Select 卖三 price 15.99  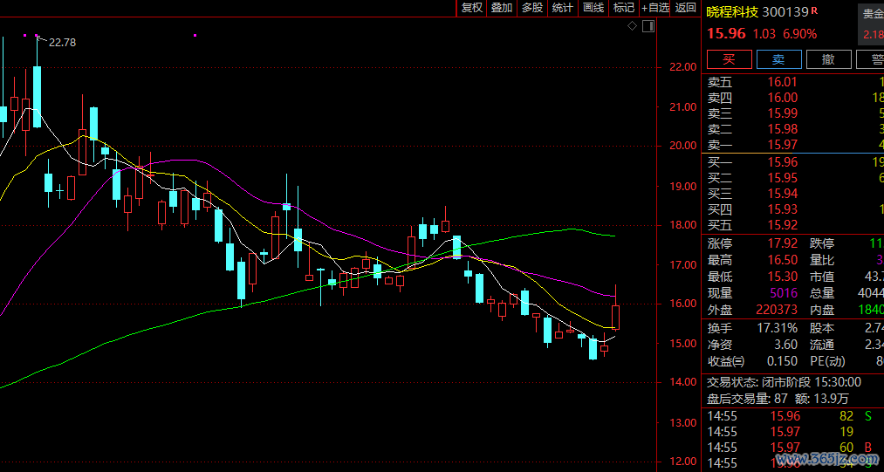tap(783, 113)
